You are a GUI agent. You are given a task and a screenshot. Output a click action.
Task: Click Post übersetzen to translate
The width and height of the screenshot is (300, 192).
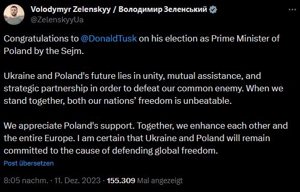tap(29, 163)
